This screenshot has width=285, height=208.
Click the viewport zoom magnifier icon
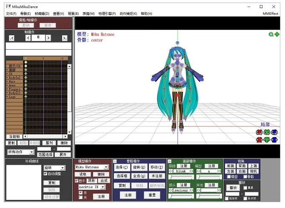(x=271, y=34)
